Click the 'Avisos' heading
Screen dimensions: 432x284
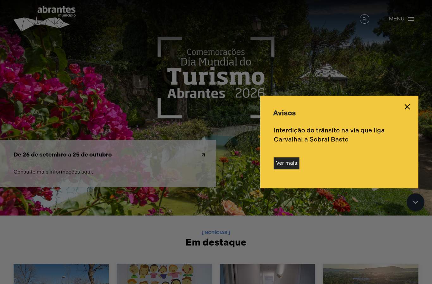(x=284, y=113)
